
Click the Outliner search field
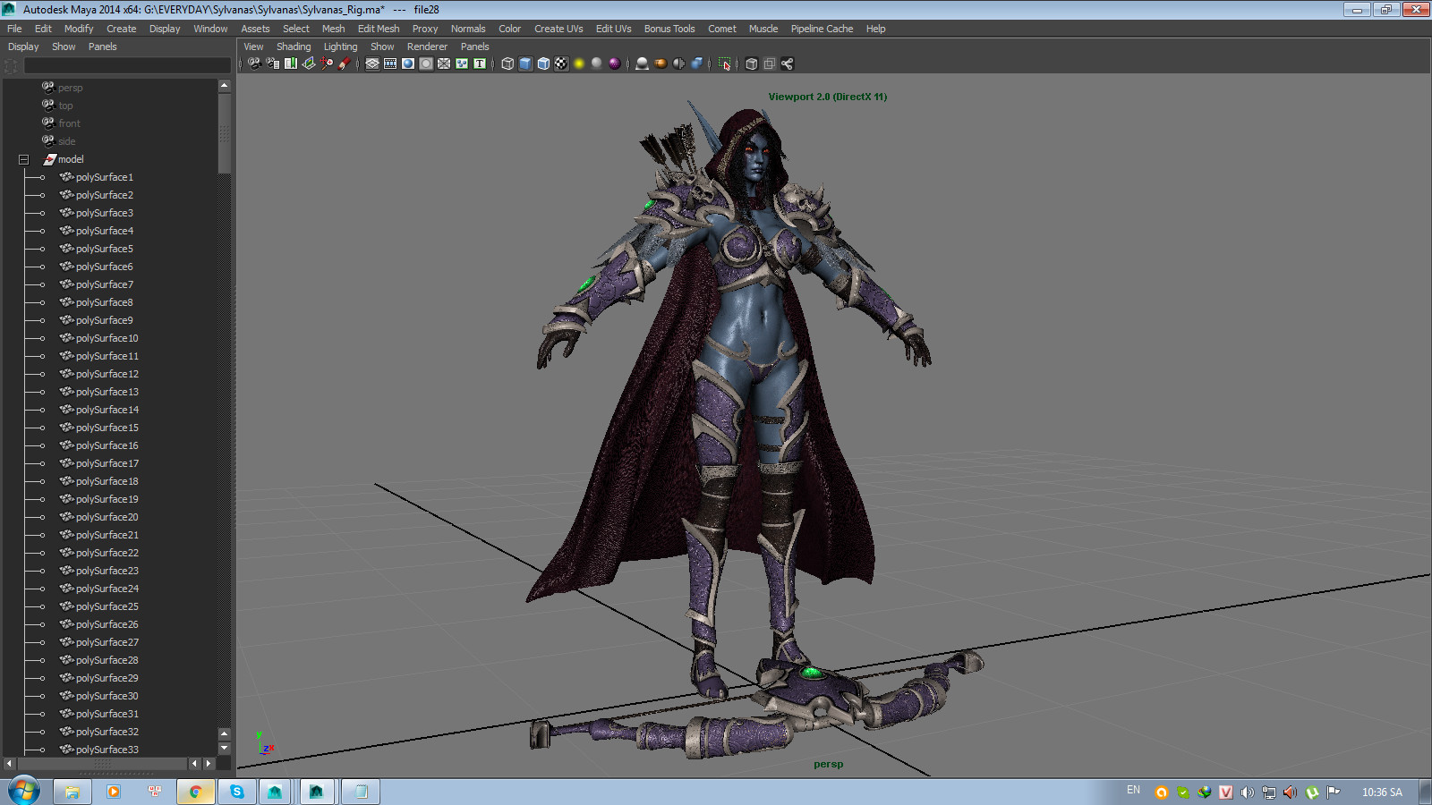[x=125, y=65]
